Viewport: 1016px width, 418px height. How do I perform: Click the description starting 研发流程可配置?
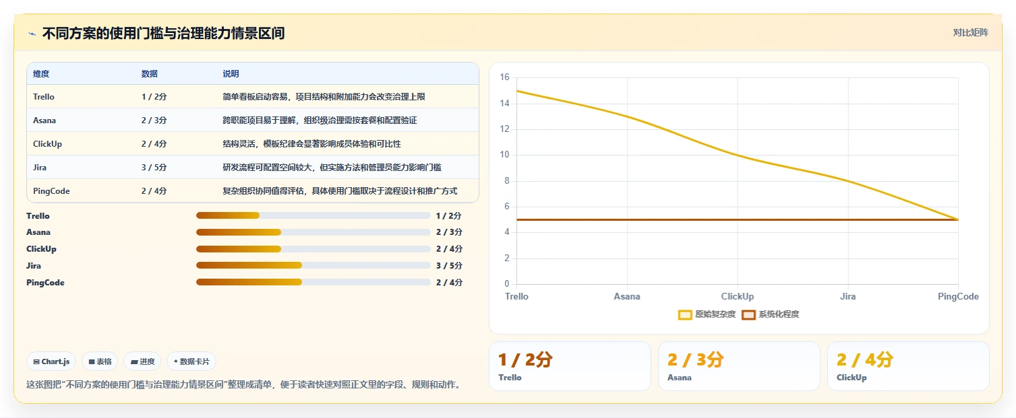click(332, 168)
